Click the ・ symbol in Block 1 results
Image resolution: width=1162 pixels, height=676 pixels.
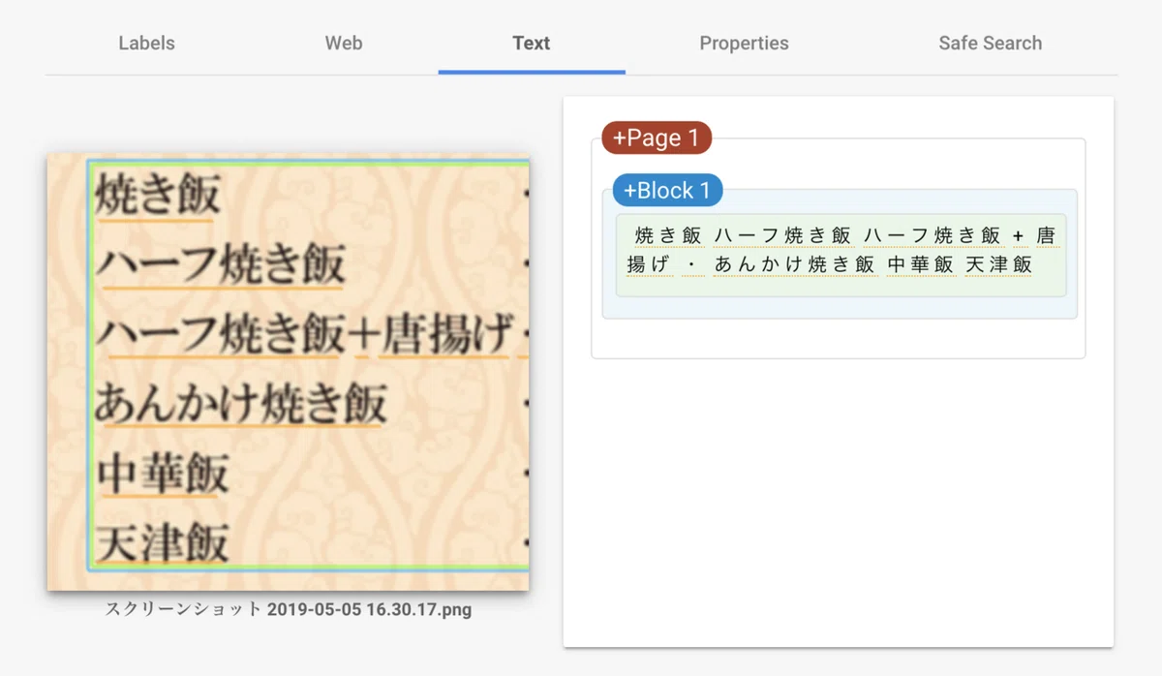[691, 264]
